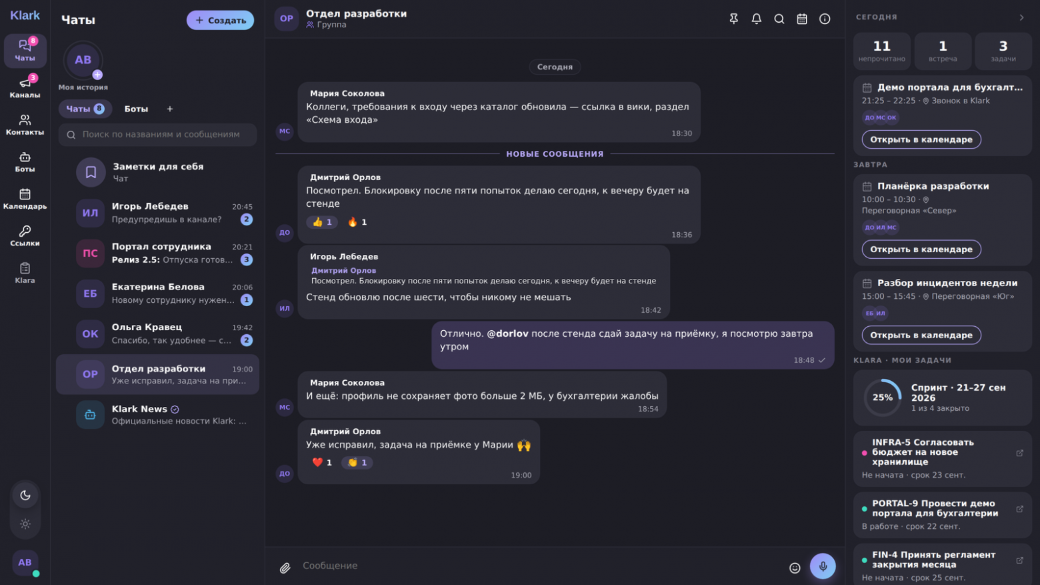The width and height of the screenshot is (1040, 585).
Task: Open chat with Игорь Лебедев
Action: click(x=157, y=213)
